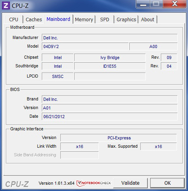Click the Version 1.61.3.x64 text
The height and width of the screenshot is (191, 188).
point(57,183)
